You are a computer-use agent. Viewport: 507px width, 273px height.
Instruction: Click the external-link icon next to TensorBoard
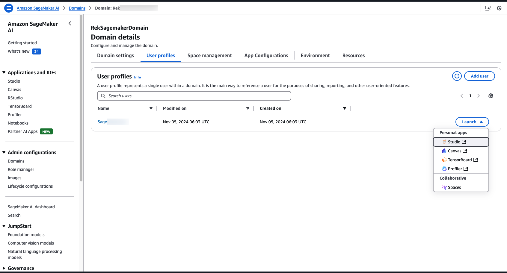pos(476,160)
